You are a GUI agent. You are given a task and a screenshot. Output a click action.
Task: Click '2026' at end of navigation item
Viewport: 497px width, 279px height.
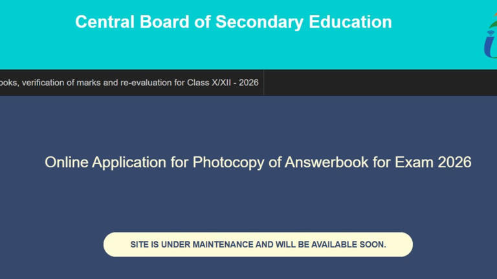[x=248, y=83]
